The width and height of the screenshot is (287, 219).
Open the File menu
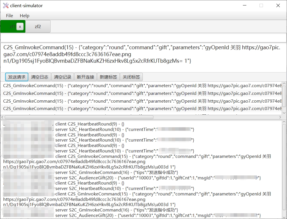(x=9, y=16)
